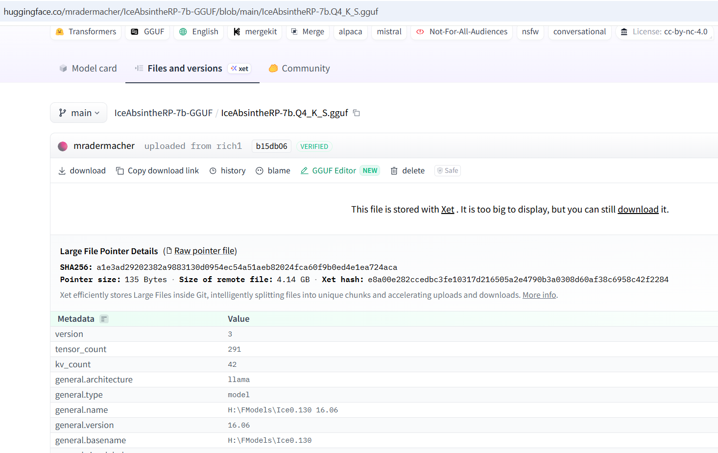Click the download arrow icon

62,171
